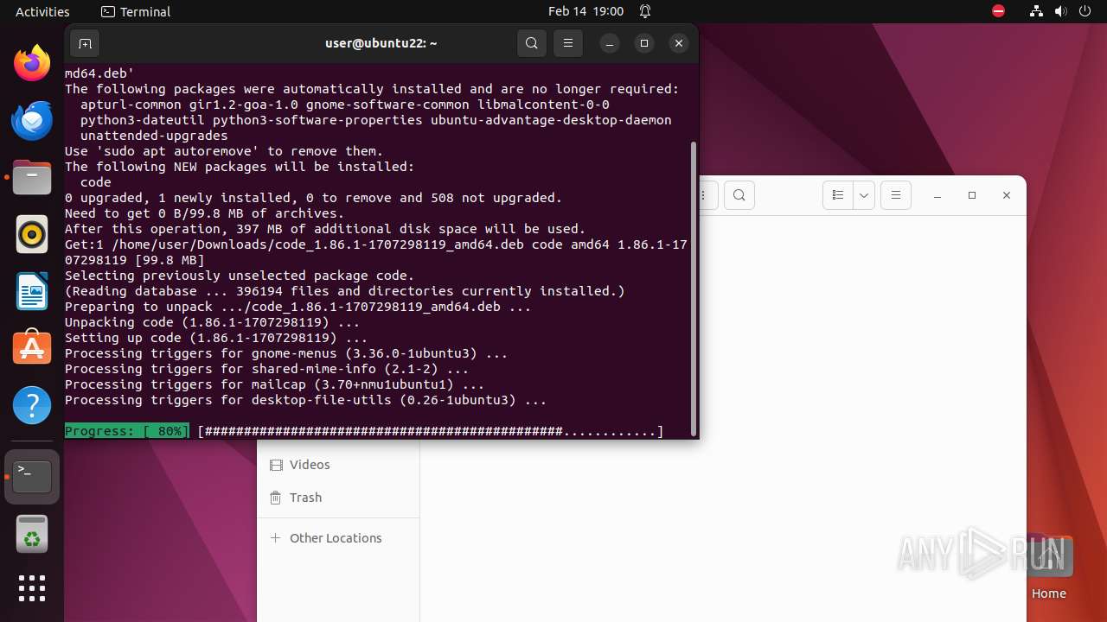This screenshot has height=622, width=1107.
Task: Click the 'Progress: [ 80%]' label
Action: pos(127,431)
